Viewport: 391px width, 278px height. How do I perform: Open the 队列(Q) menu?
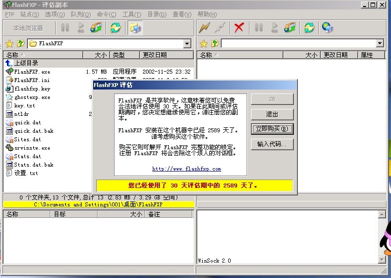point(81,14)
